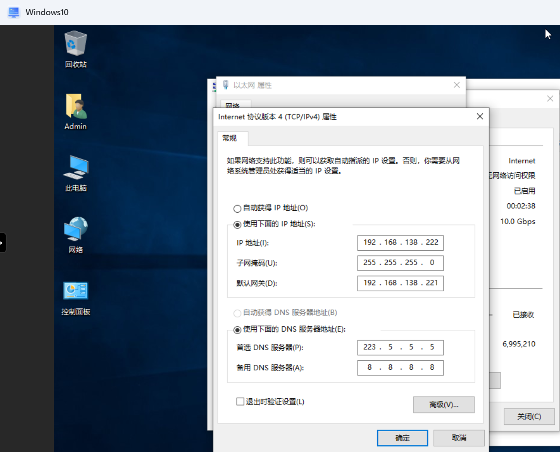This screenshot has width=560, height=452.
Task: Click the Network (网络) tab behind dialog
Action: [233, 105]
